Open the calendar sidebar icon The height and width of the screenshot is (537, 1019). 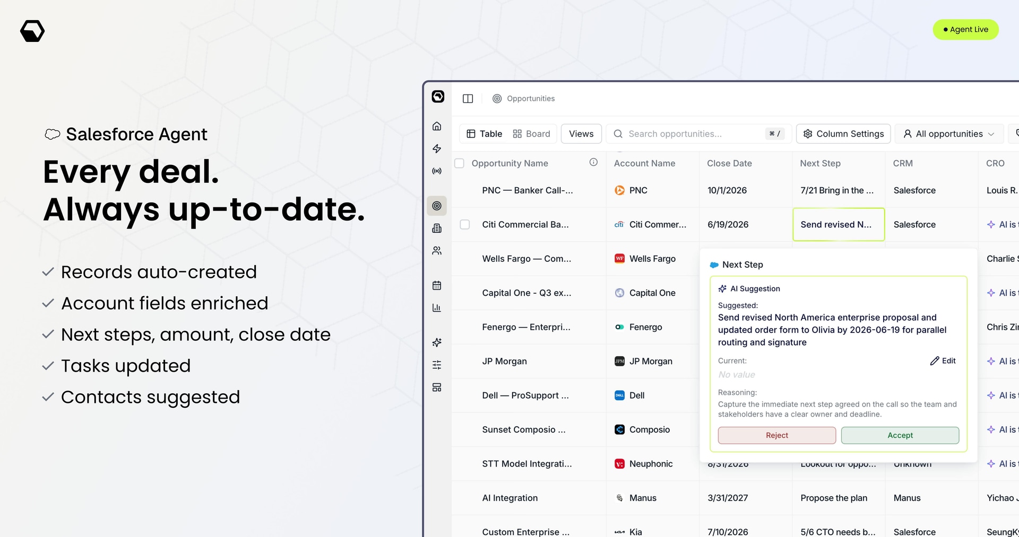[x=437, y=286]
